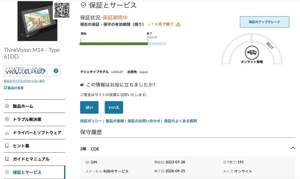Open トラブル解決策 in the sidebar

34,119
